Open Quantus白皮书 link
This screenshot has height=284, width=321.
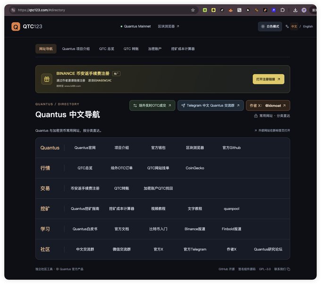[x=85, y=229]
